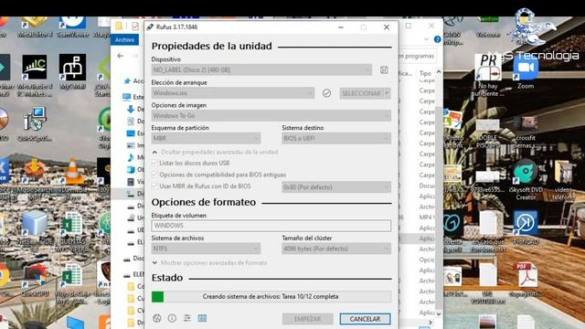The image size is (585, 329).
Task: Collapse 'Ocultar propiedades avanzadas de la unidad'
Action: [215, 152]
